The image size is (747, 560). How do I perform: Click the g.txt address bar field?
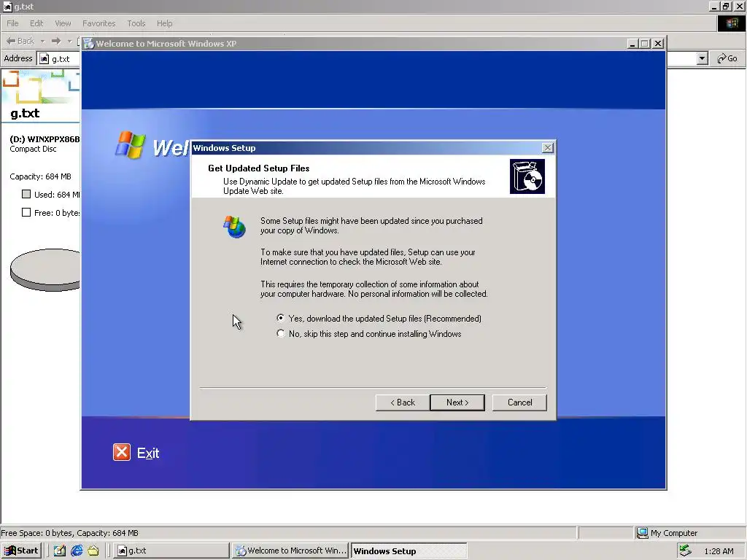coord(58,58)
